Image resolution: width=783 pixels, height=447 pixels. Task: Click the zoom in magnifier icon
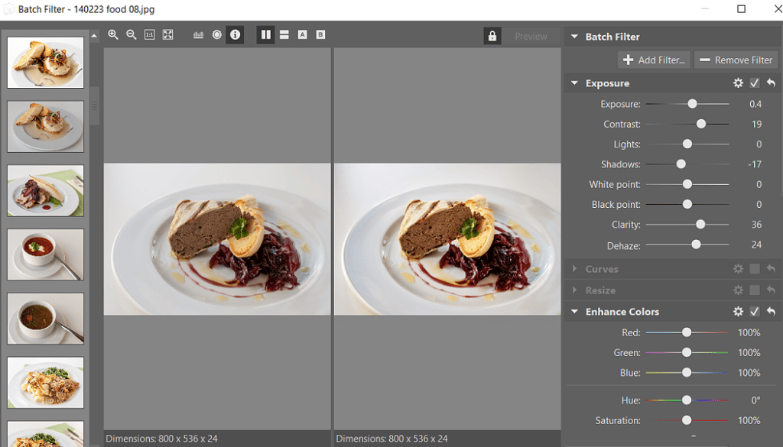113,35
